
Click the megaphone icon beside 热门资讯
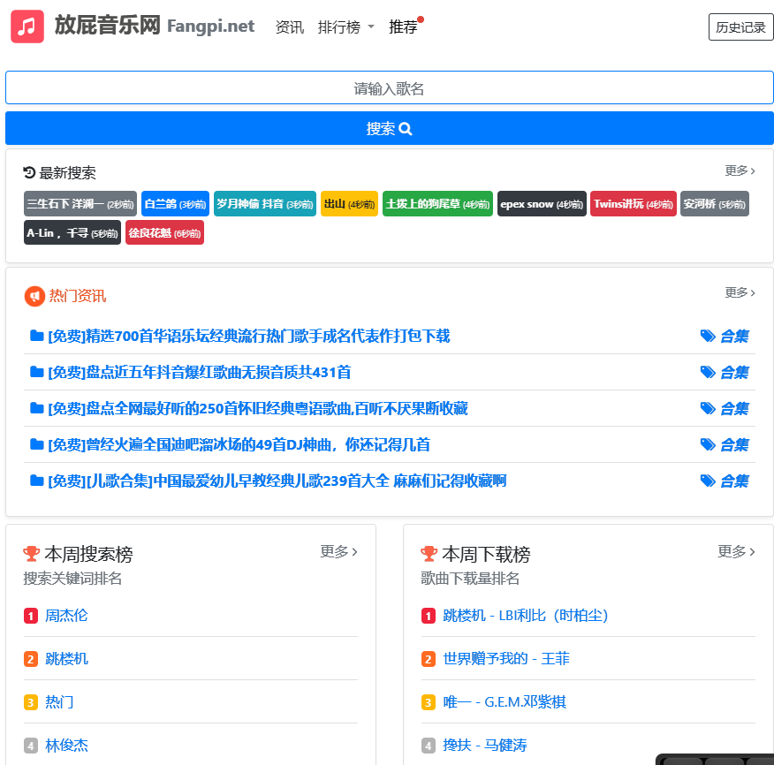[34, 296]
